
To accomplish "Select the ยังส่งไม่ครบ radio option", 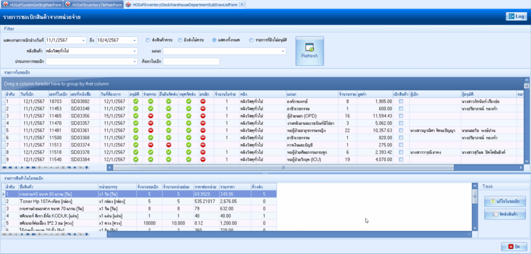I will pos(181,40).
